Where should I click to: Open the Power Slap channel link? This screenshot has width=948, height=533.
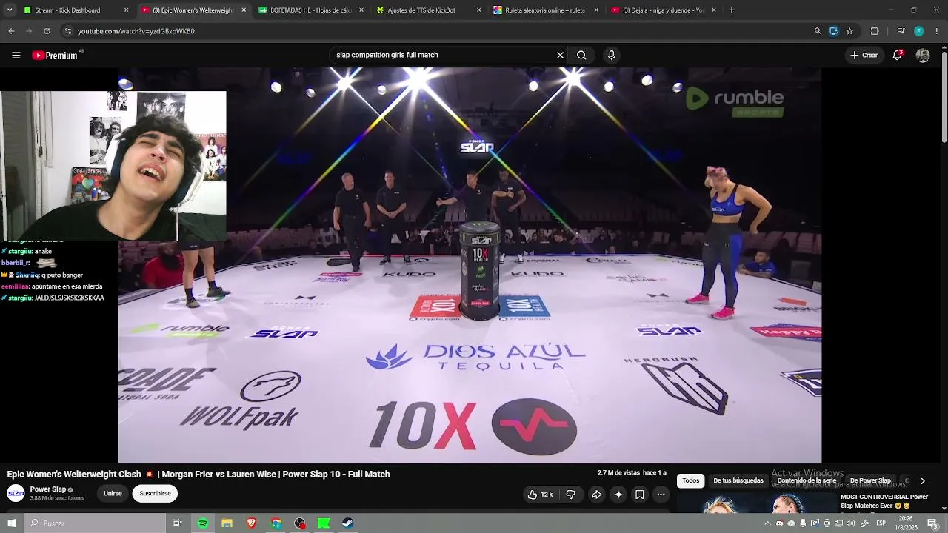[48, 489]
